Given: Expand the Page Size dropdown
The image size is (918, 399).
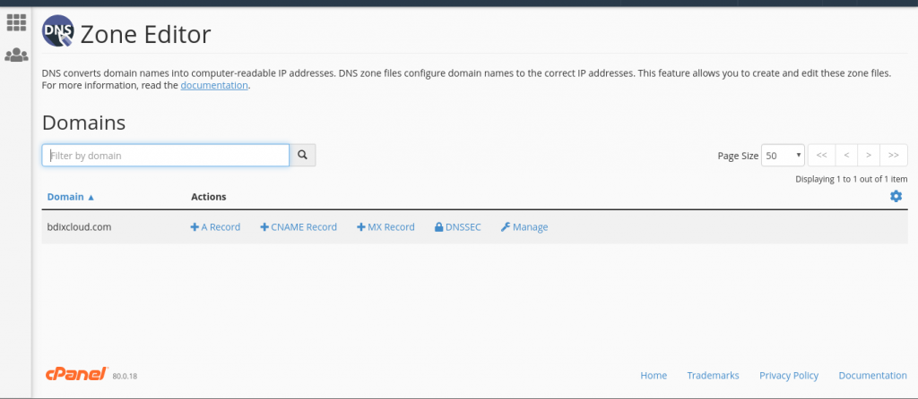Looking at the screenshot, I should point(783,156).
